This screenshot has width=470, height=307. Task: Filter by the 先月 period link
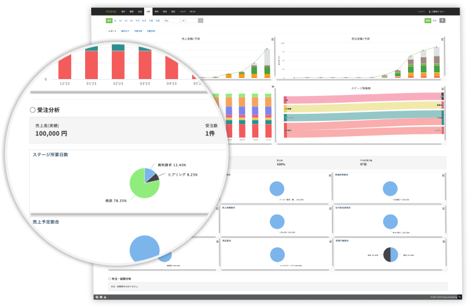[144, 21]
